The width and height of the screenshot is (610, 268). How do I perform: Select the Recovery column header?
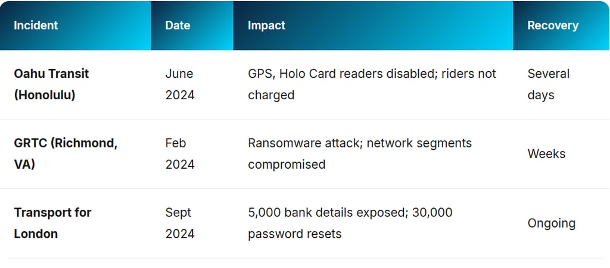coord(553,26)
